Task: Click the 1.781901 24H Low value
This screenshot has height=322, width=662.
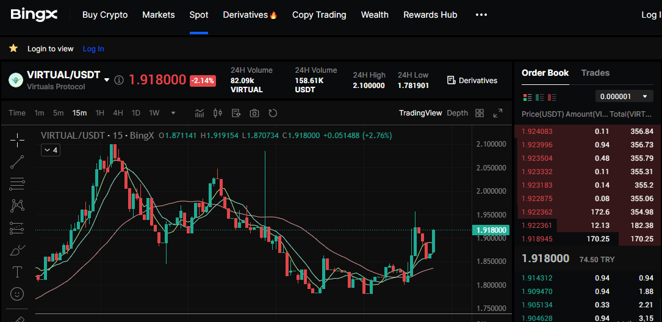Action: (413, 86)
